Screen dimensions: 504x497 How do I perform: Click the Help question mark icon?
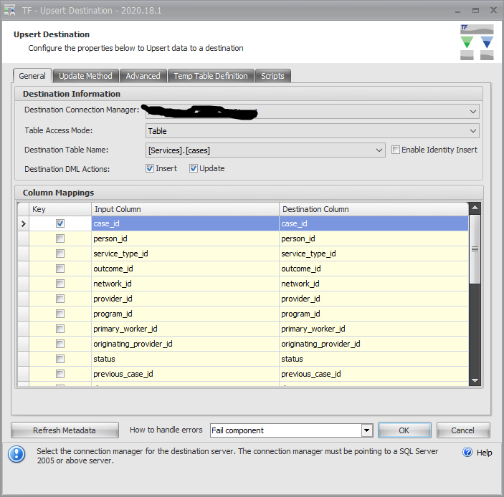pos(467,452)
